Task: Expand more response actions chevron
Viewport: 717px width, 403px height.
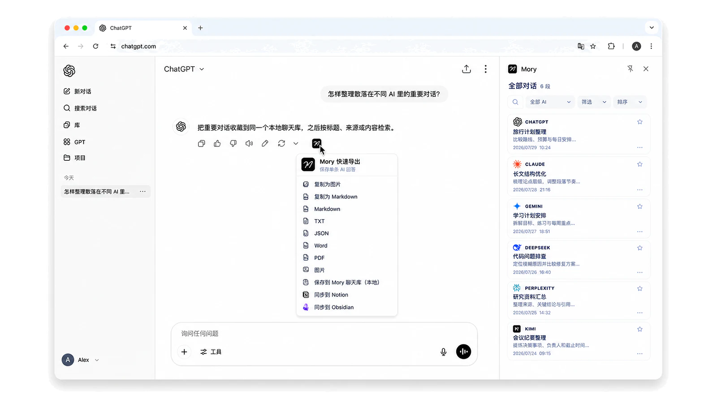Action: click(x=296, y=143)
